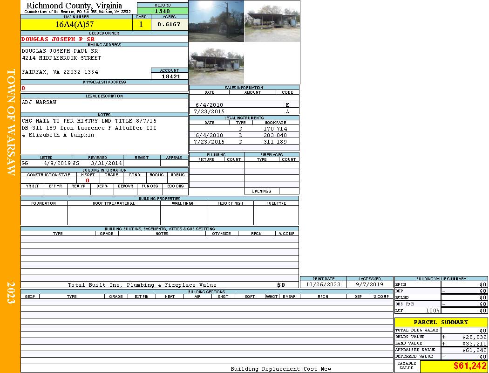489x373 pixels.
Task: Click the yellow Parcel Summary header
Action: pos(441,322)
